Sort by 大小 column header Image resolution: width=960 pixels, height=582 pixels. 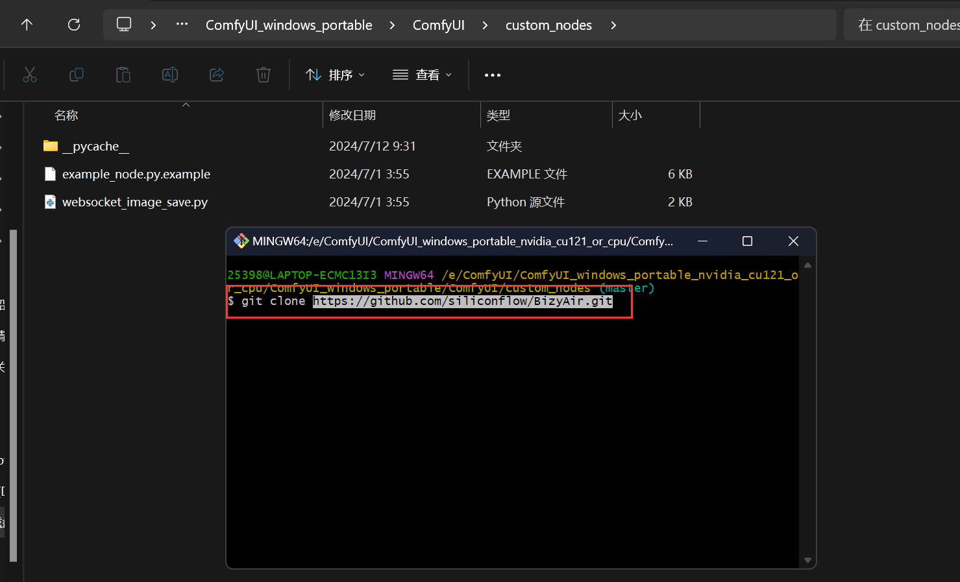coord(630,115)
